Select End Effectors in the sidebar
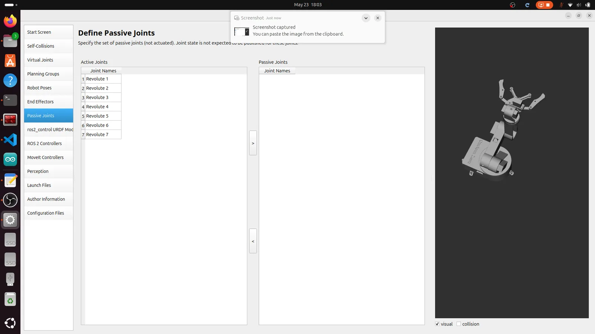The height and width of the screenshot is (334, 595). pyautogui.click(x=48, y=102)
